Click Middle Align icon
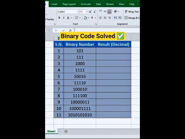 [105, 11]
